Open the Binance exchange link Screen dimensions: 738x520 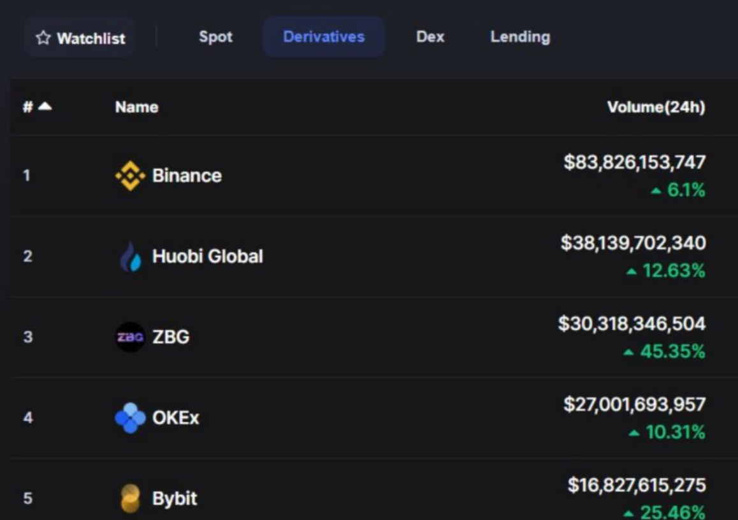click(187, 176)
